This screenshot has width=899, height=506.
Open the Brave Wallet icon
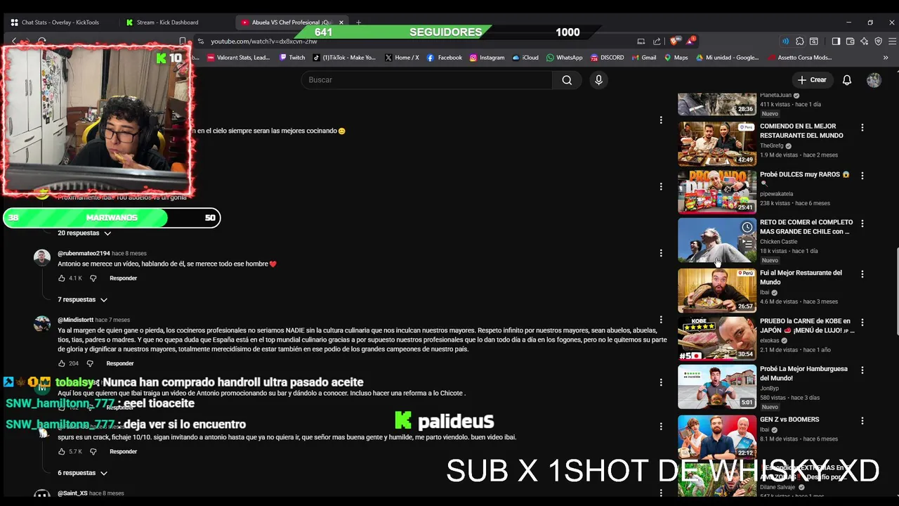[850, 41]
